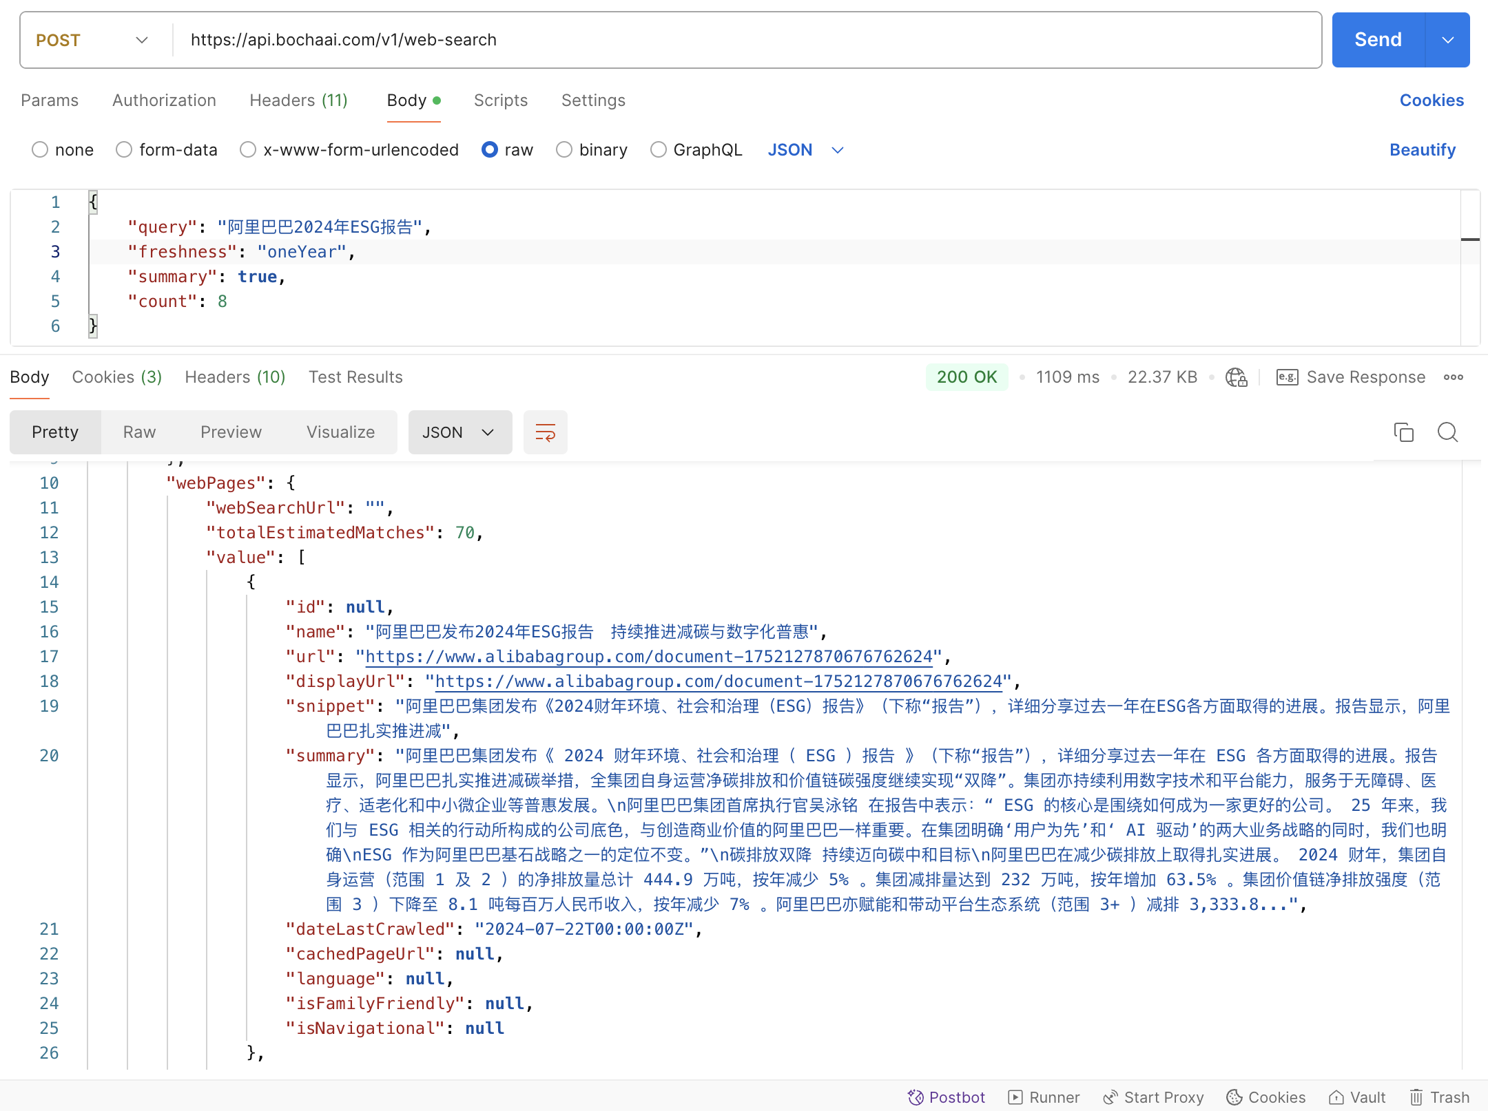Open the Trash from the status bar
1488x1111 pixels.
(x=1439, y=1097)
